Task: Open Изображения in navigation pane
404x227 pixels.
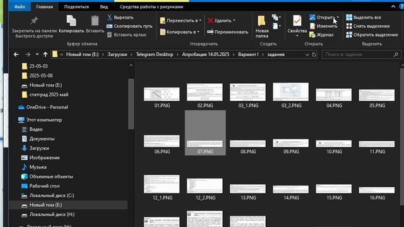Action: pyautogui.click(x=44, y=158)
